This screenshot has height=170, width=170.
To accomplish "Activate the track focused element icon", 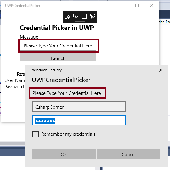I will tap(92, 16).
